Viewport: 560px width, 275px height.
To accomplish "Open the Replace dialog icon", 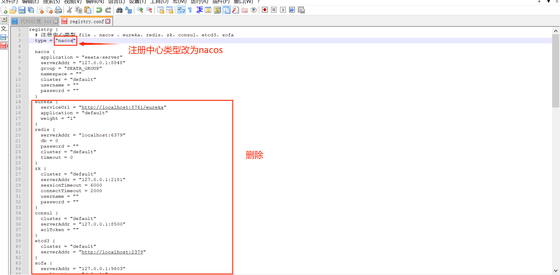I will [128, 10].
